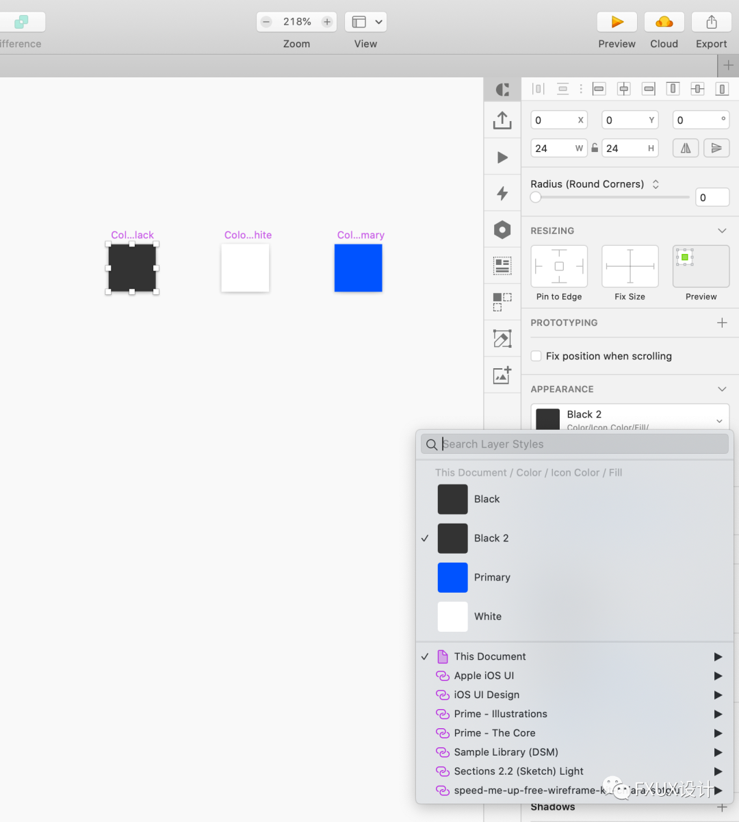The height and width of the screenshot is (822, 739).
Task: Open the Radius corner type stepper
Action: [656, 184]
